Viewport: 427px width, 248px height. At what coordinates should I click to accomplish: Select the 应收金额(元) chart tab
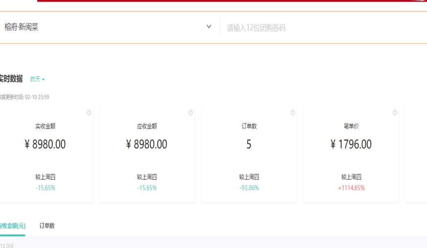(x=12, y=225)
